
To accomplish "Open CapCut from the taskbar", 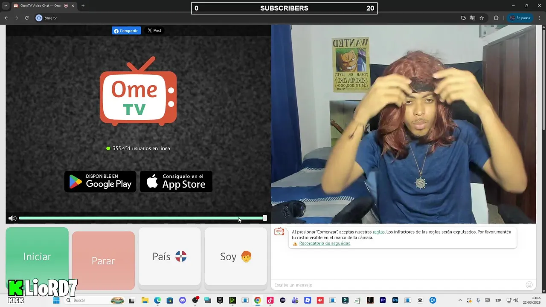I will (x=420, y=300).
